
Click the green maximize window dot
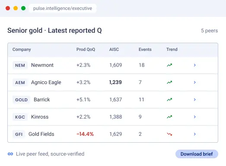(23, 8)
